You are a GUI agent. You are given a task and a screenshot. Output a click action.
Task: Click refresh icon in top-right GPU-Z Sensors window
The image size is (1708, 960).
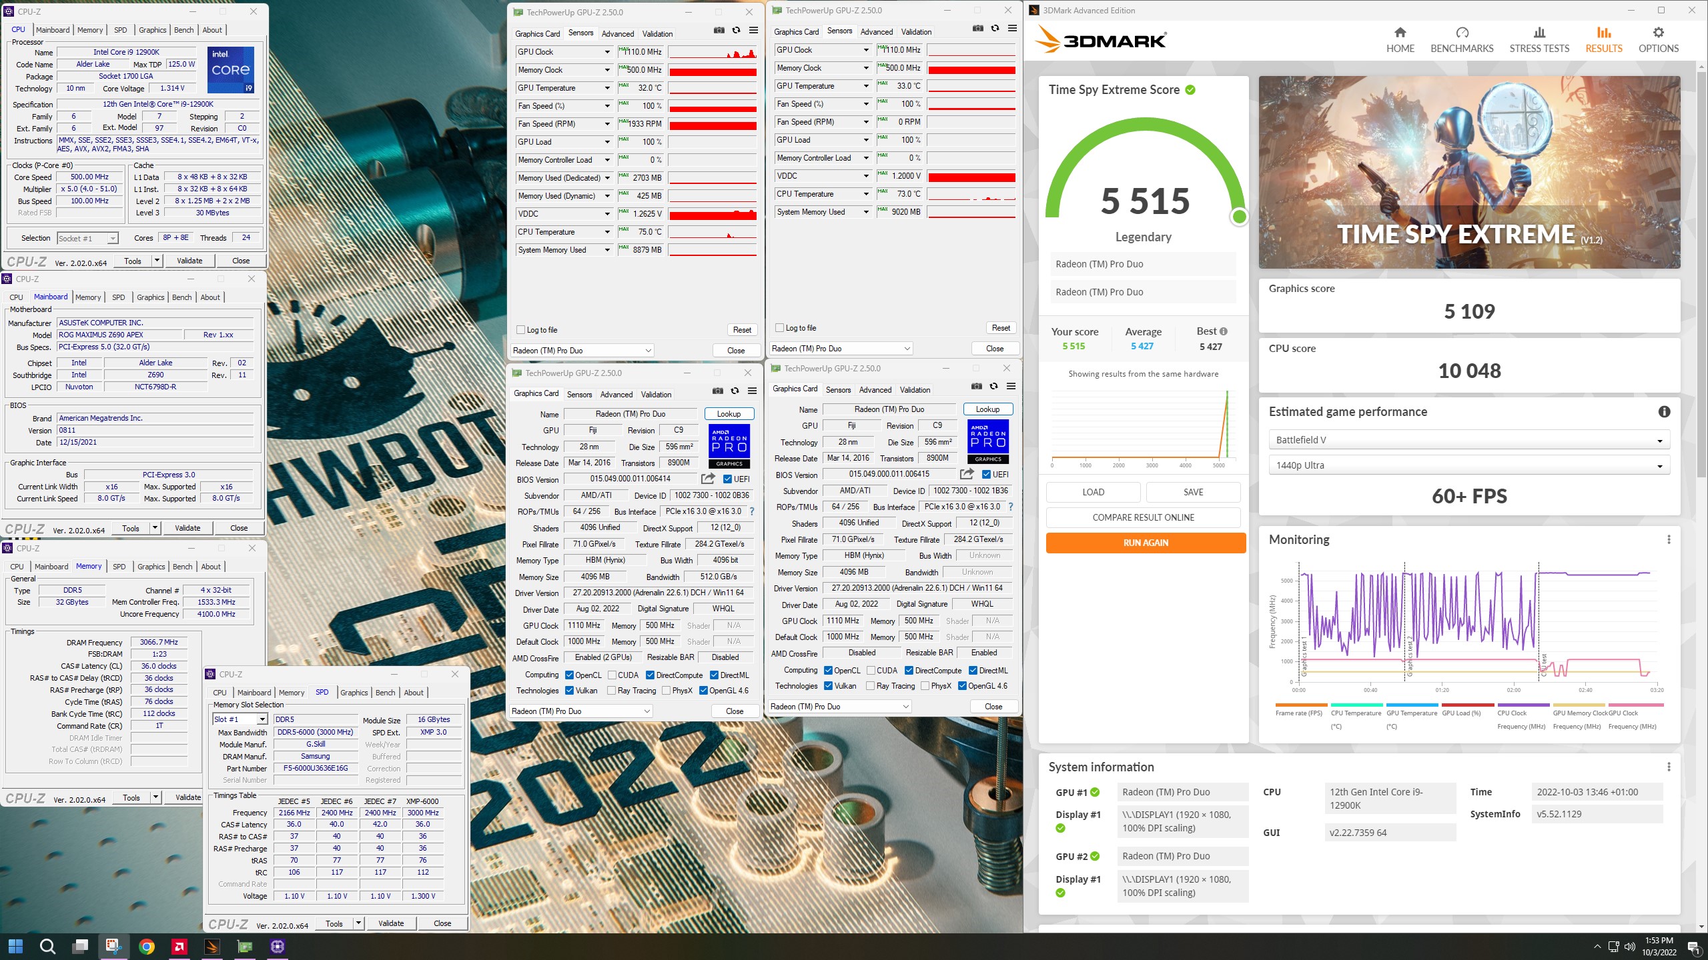tap(995, 29)
